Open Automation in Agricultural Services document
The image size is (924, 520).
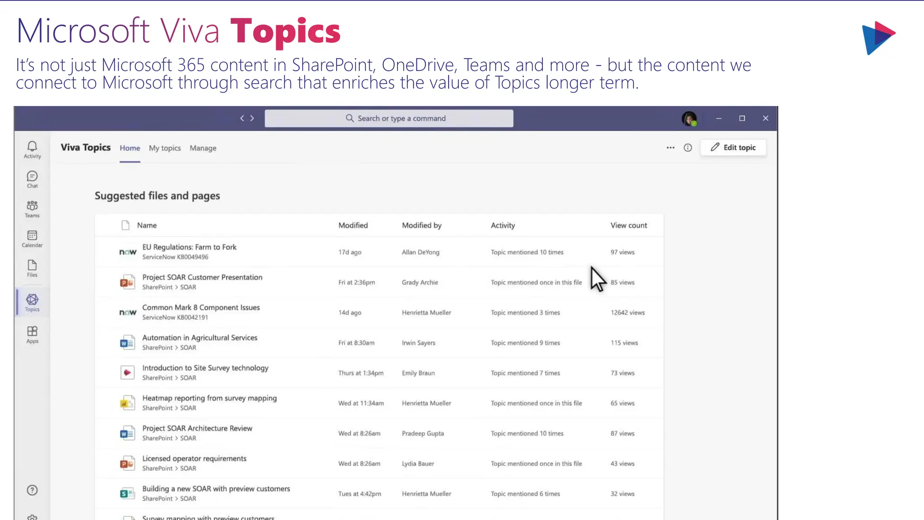pos(199,338)
